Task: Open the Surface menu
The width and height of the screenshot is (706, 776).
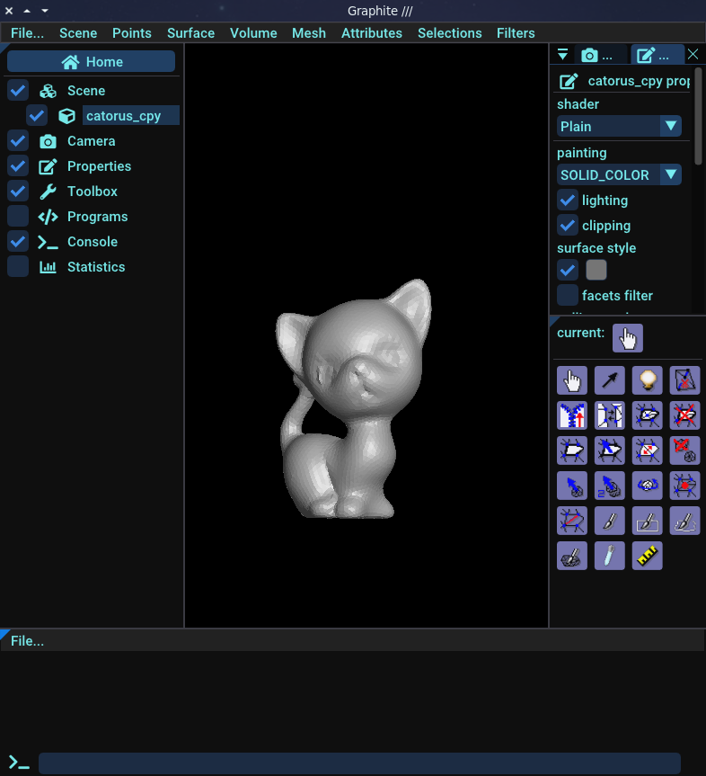Action: point(190,33)
